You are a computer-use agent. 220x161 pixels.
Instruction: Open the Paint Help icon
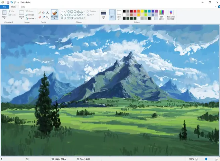click(x=219, y=7)
